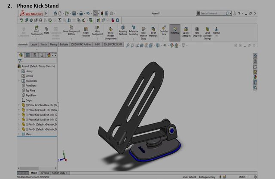Click Smart Fasteners
Screen dimensions: 275x179
point(86,32)
